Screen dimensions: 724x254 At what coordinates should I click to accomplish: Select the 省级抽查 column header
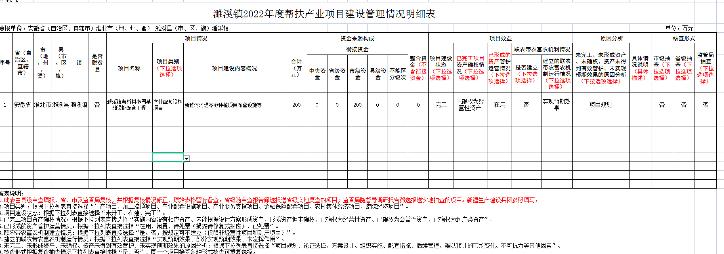click(x=684, y=68)
